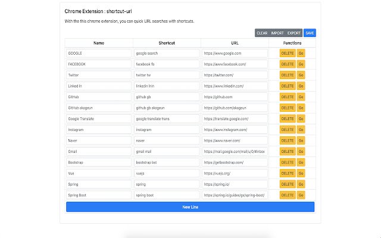Delete the Vue row
Viewport: 381px width, 238px height.
coord(288,173)
